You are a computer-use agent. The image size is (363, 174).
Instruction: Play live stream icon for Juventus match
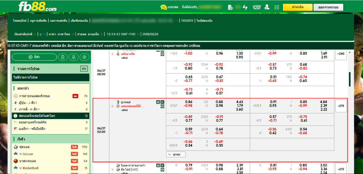click(x=162, y=102)
